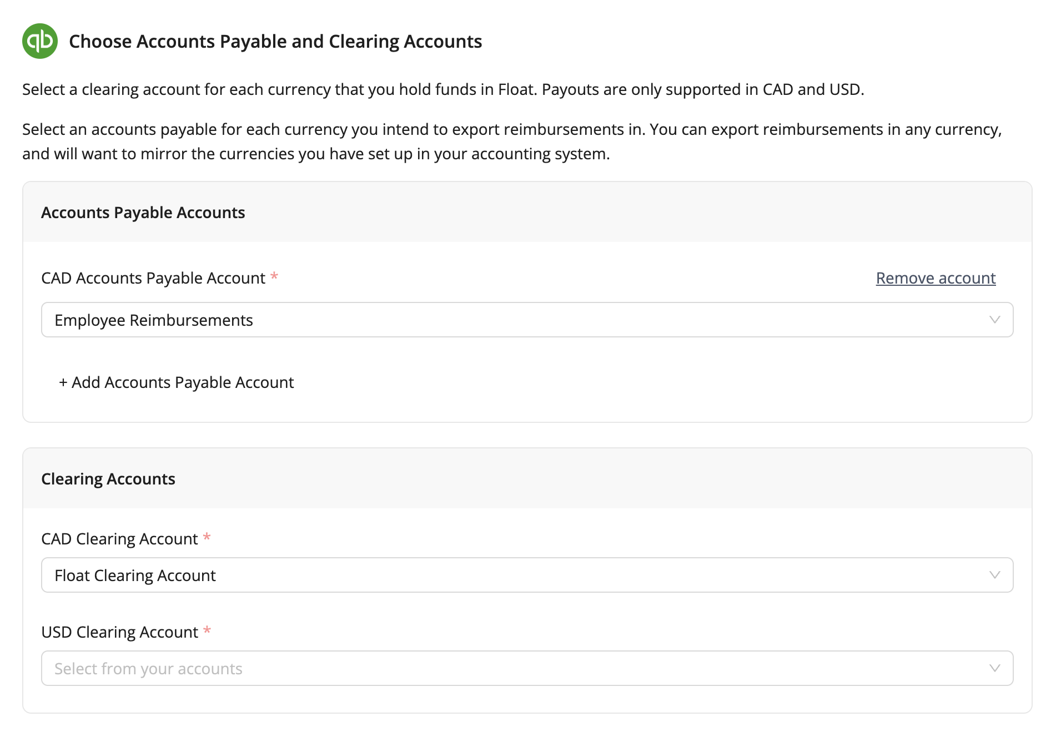
Task: Open the CAD Accounts Payable Account dropdown
Action: point(527,320)
